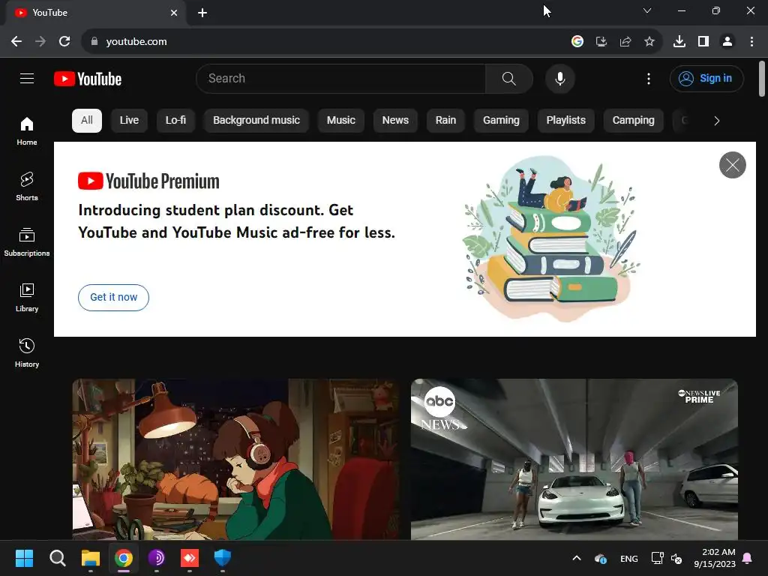Click the search magnifier button
The height and width of the screenshot is (576, 768).
[x=509, y=78]
